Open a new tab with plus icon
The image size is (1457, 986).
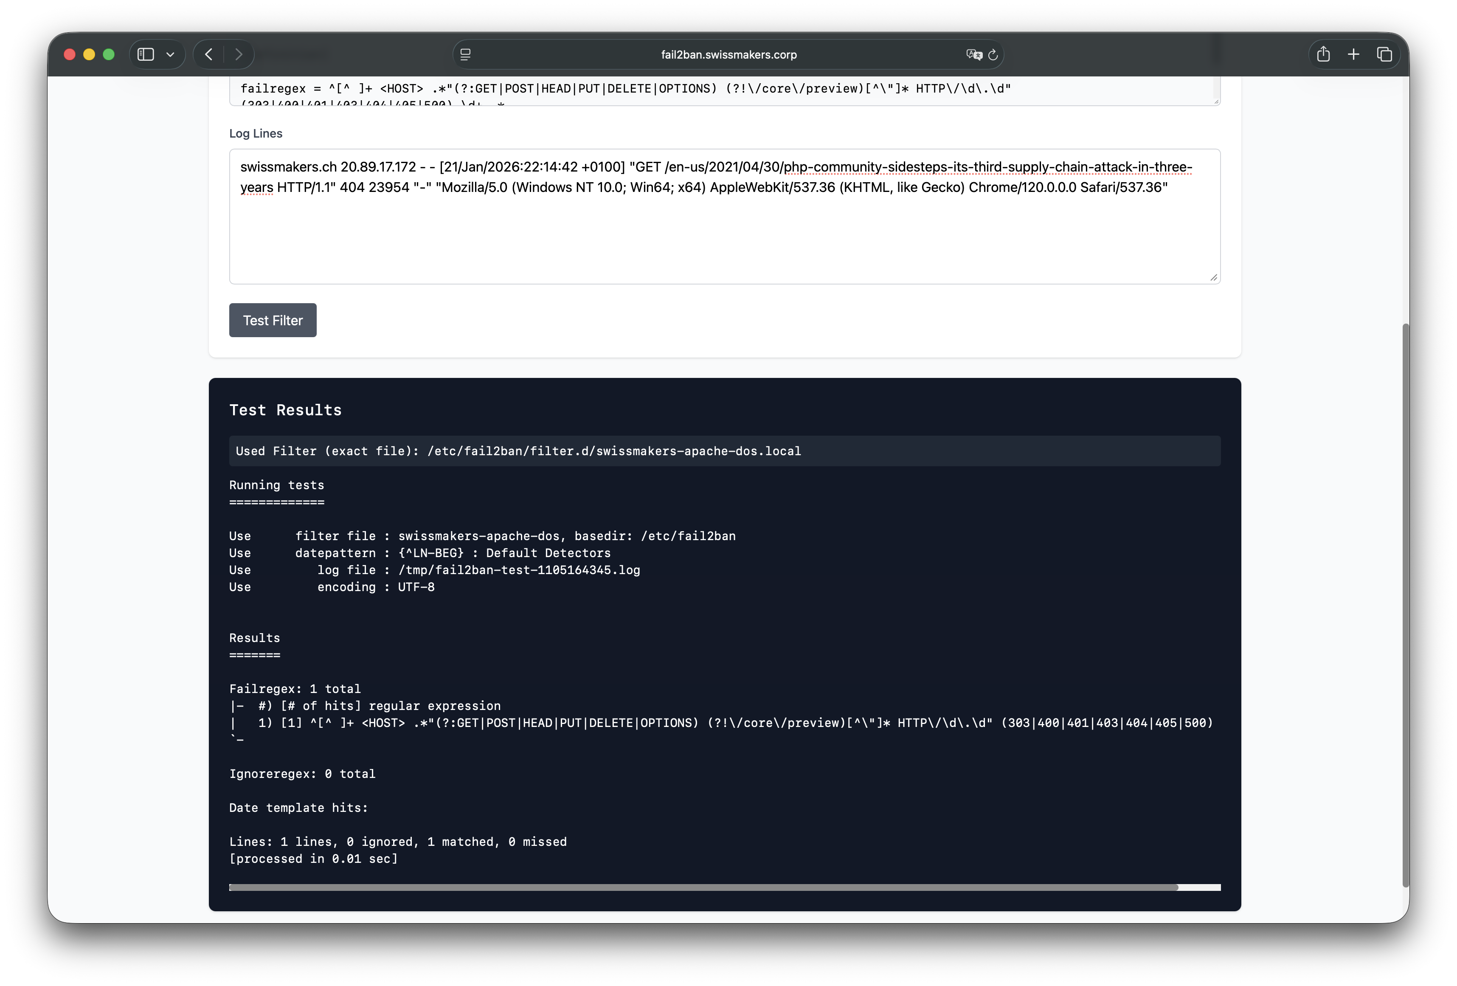[x=1353, y=55]
